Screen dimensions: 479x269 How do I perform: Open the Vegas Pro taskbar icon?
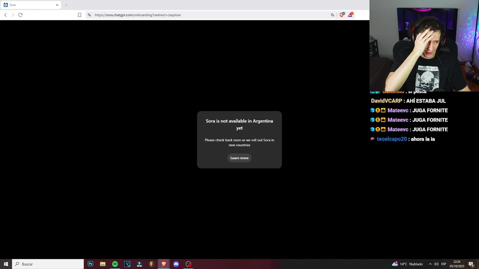click(127, 264)
